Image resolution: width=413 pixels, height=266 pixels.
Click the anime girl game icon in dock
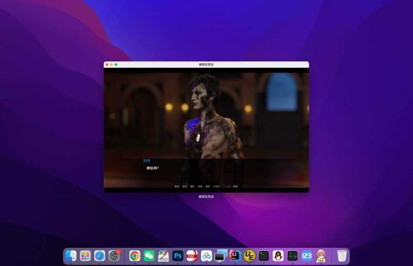tap(321, 256)
